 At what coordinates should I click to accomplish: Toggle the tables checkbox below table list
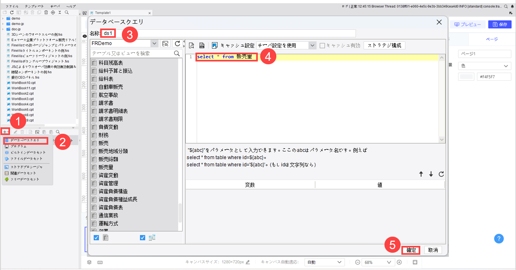point(96,237)
